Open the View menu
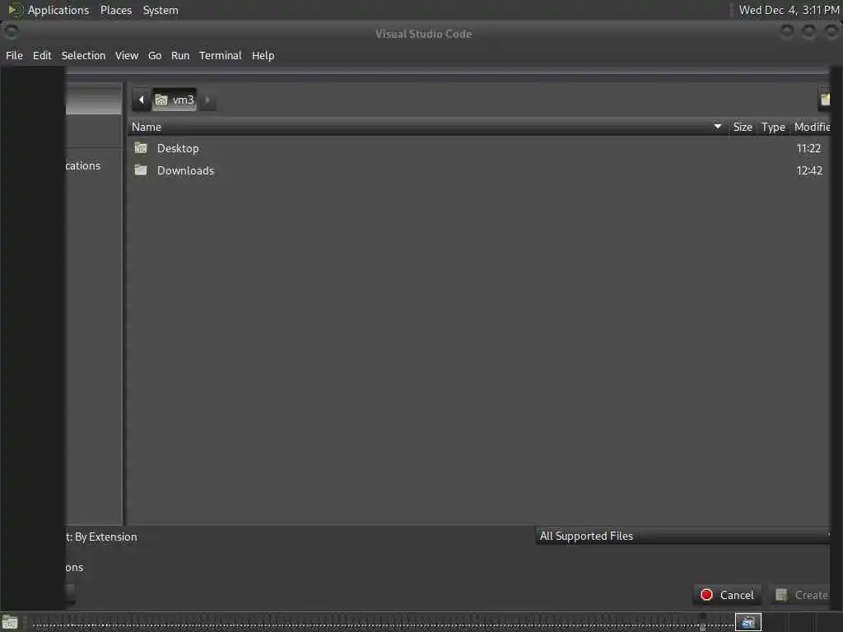This screenshot has height=632, width=843. click(126, 55)
